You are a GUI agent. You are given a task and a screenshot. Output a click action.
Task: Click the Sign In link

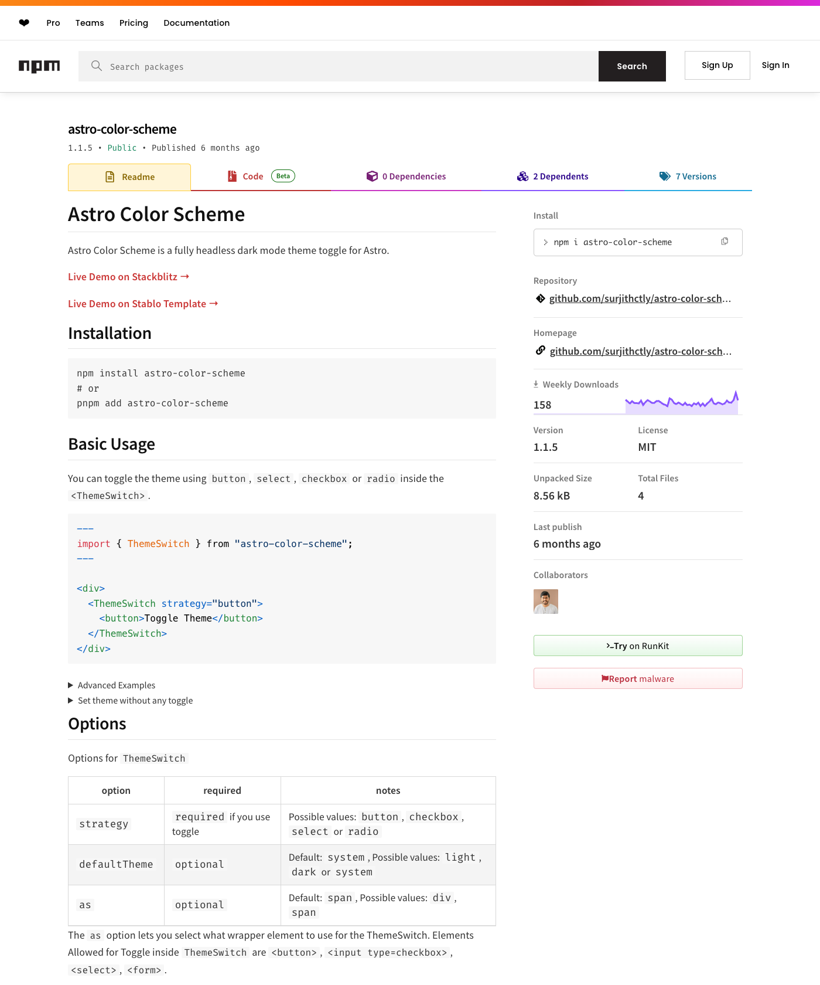click(775, 65)
